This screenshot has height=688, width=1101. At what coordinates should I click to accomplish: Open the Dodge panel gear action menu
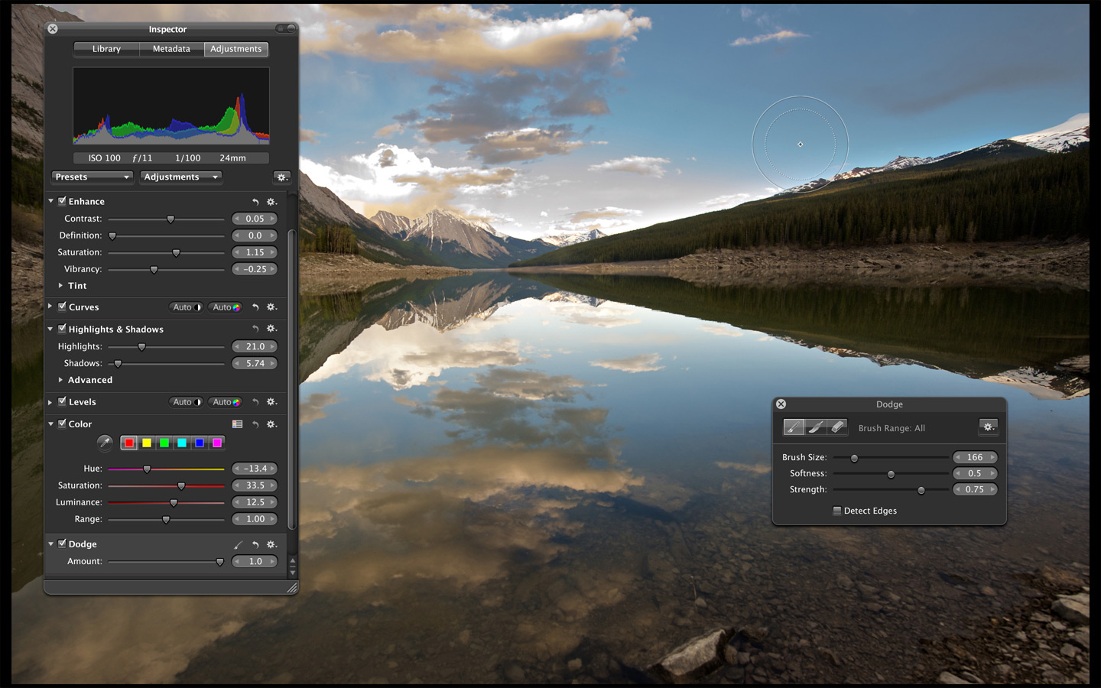(x=988, y=427)
